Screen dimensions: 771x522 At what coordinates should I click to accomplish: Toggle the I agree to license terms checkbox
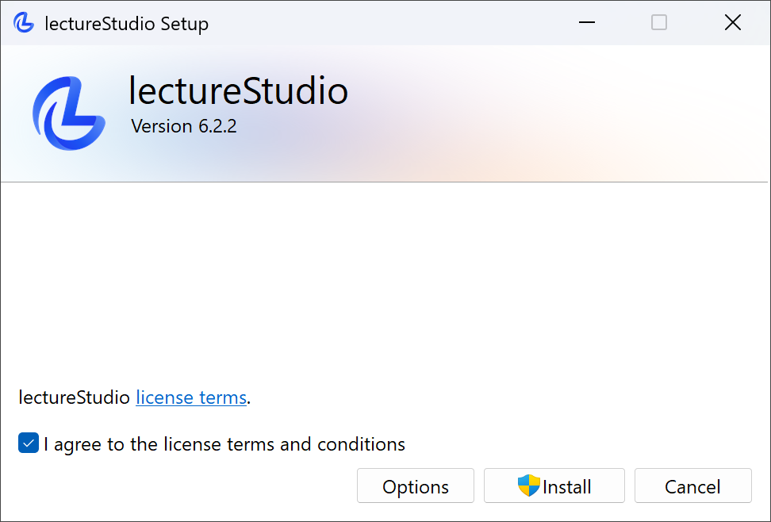[x=28, y=443]
